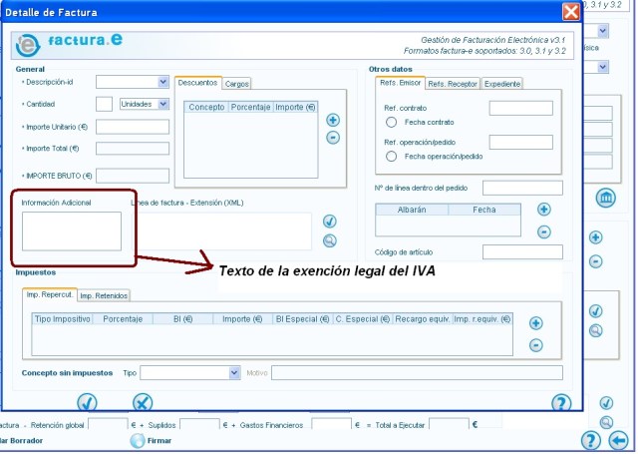This screenshot has height=454, width=638.
Task: Open the Refs. Receptor tab
Action: coord(452,84)
